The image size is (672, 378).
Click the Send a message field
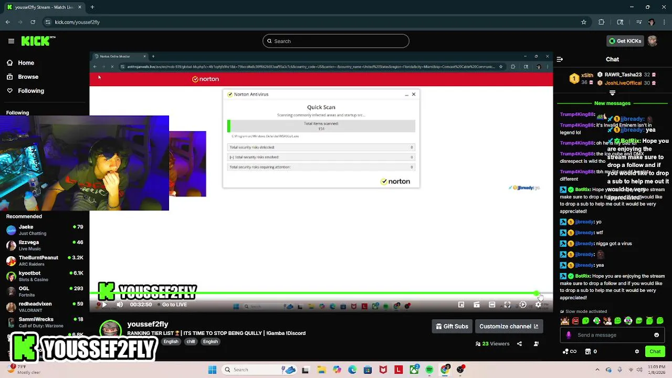tap(612, 335)
